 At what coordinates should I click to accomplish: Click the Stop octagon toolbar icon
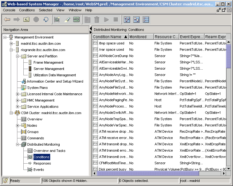[x=36, y=20]
